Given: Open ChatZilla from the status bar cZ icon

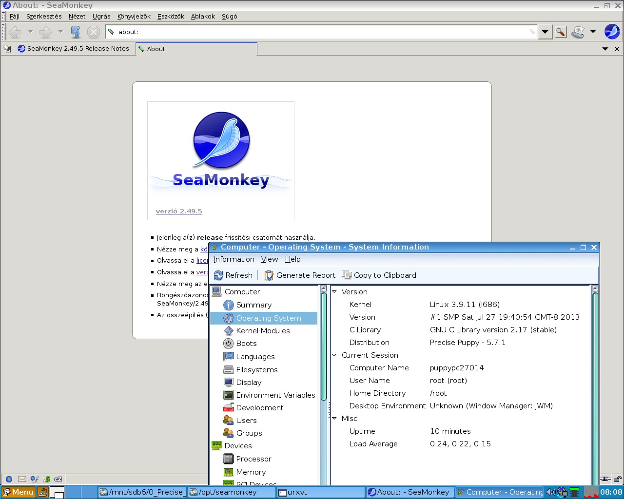Looking at the screenshot, I should point(58,479).
